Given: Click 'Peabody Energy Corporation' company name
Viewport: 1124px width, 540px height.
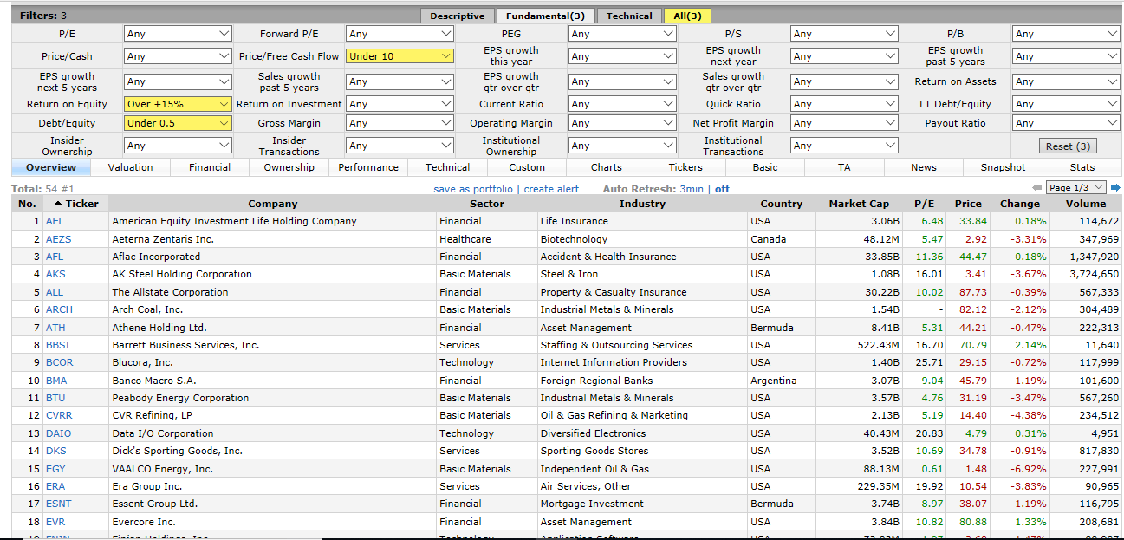Looking at the screenshot, I should point(180,398).
